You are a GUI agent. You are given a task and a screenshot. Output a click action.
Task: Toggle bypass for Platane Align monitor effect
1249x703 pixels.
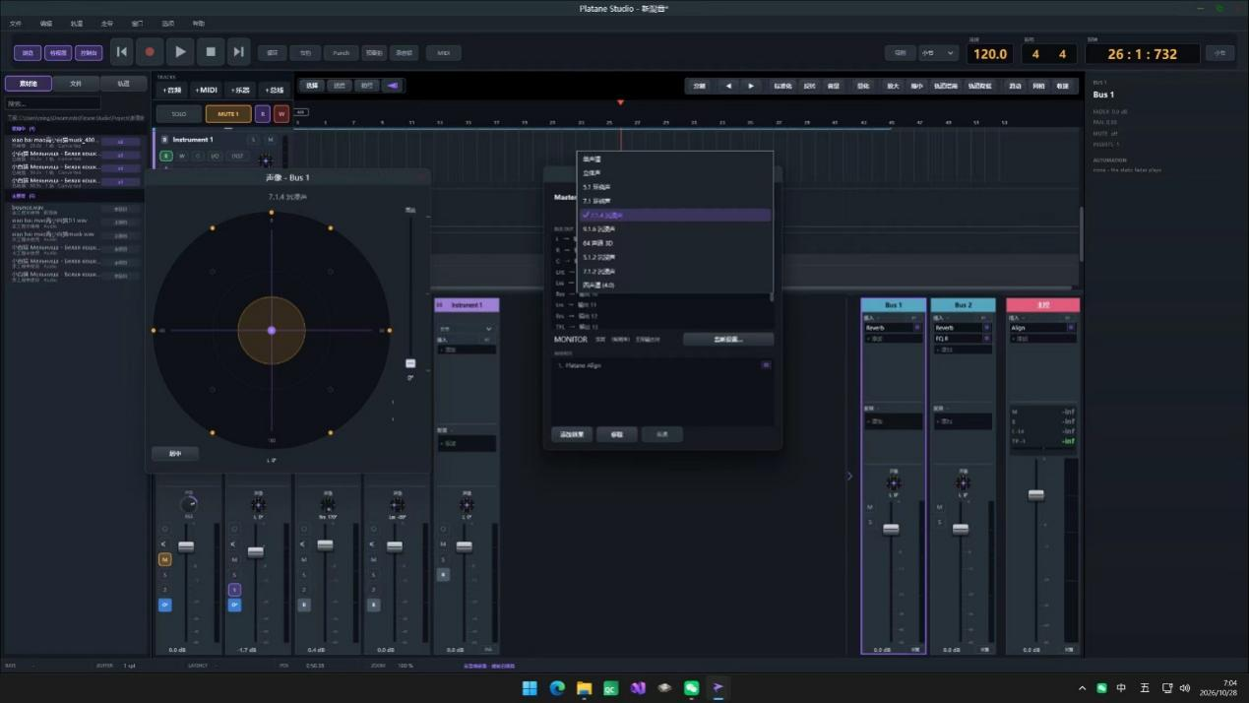coord(766,365)
